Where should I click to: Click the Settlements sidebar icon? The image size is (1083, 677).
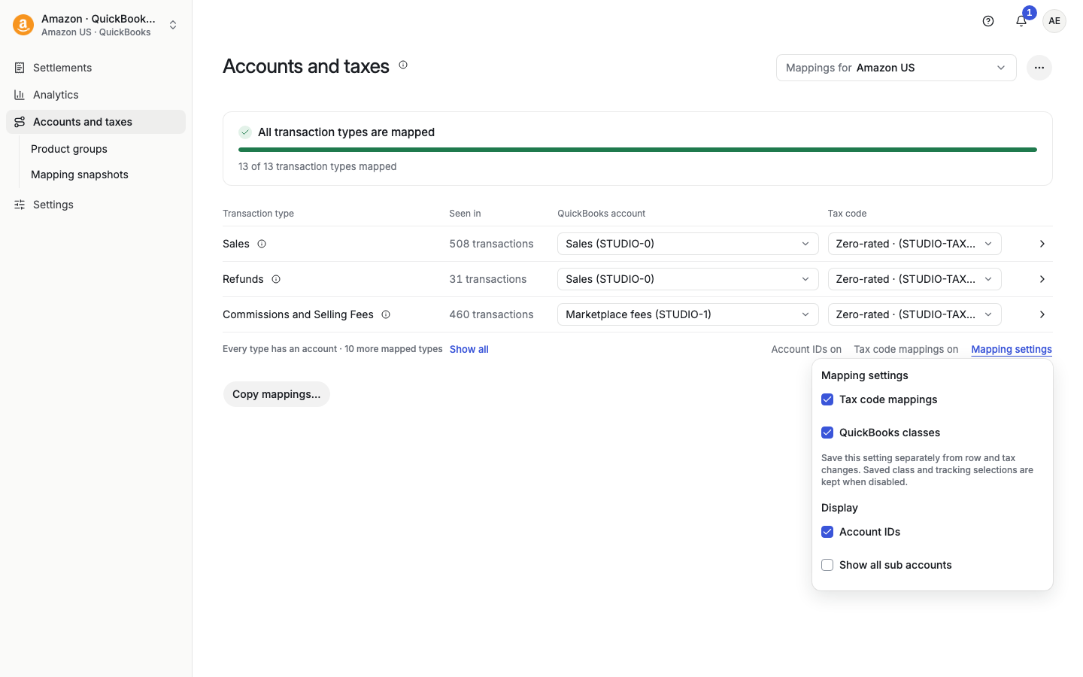(20, 68)
